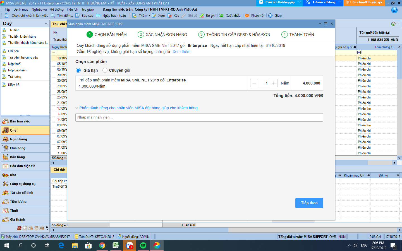Increase the year quantity with plus button
This screenshot has width=402, height=251.
[274, 83]
